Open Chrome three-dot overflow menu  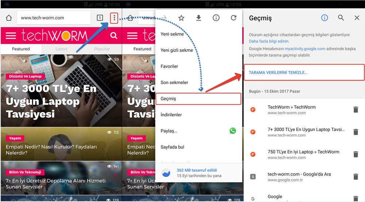point(114,18)
